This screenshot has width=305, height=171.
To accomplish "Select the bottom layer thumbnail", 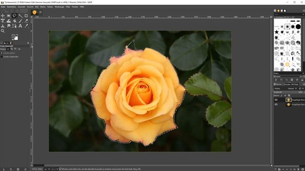I will (289, 104).
